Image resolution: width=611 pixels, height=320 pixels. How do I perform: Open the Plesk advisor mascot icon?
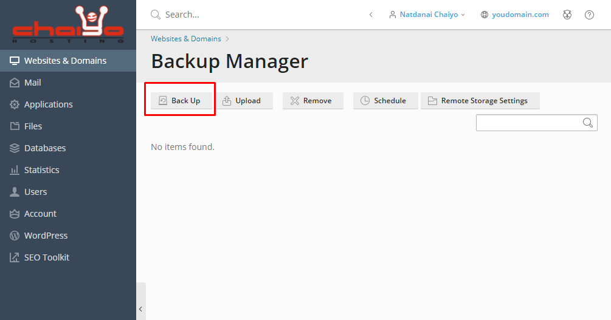coord(567,15)
